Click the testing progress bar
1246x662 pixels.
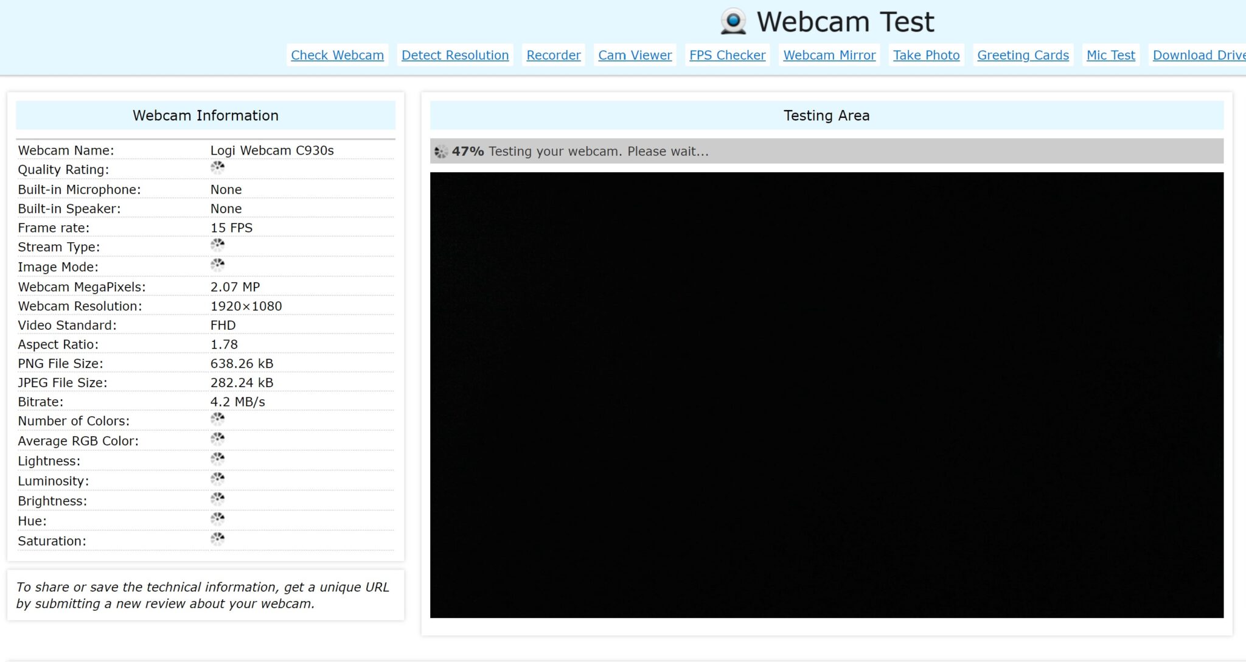tap(826, 151)
